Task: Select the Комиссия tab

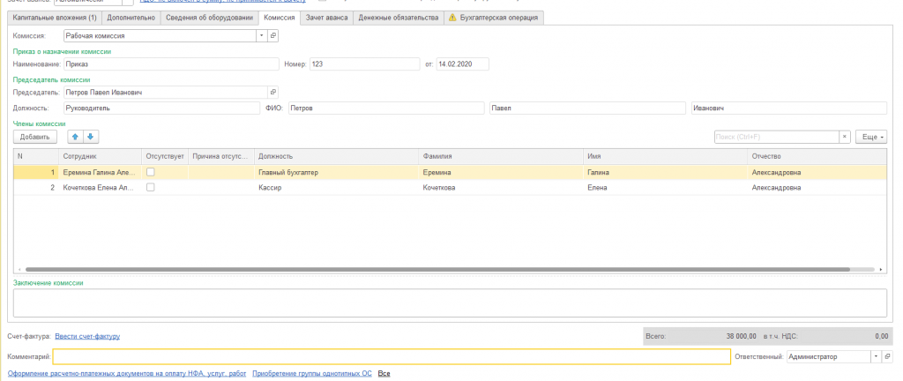Action: (280, 18)
